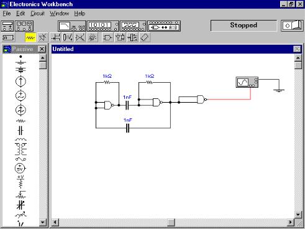Pick the potentiometer in Passive panel

(20, 194)
